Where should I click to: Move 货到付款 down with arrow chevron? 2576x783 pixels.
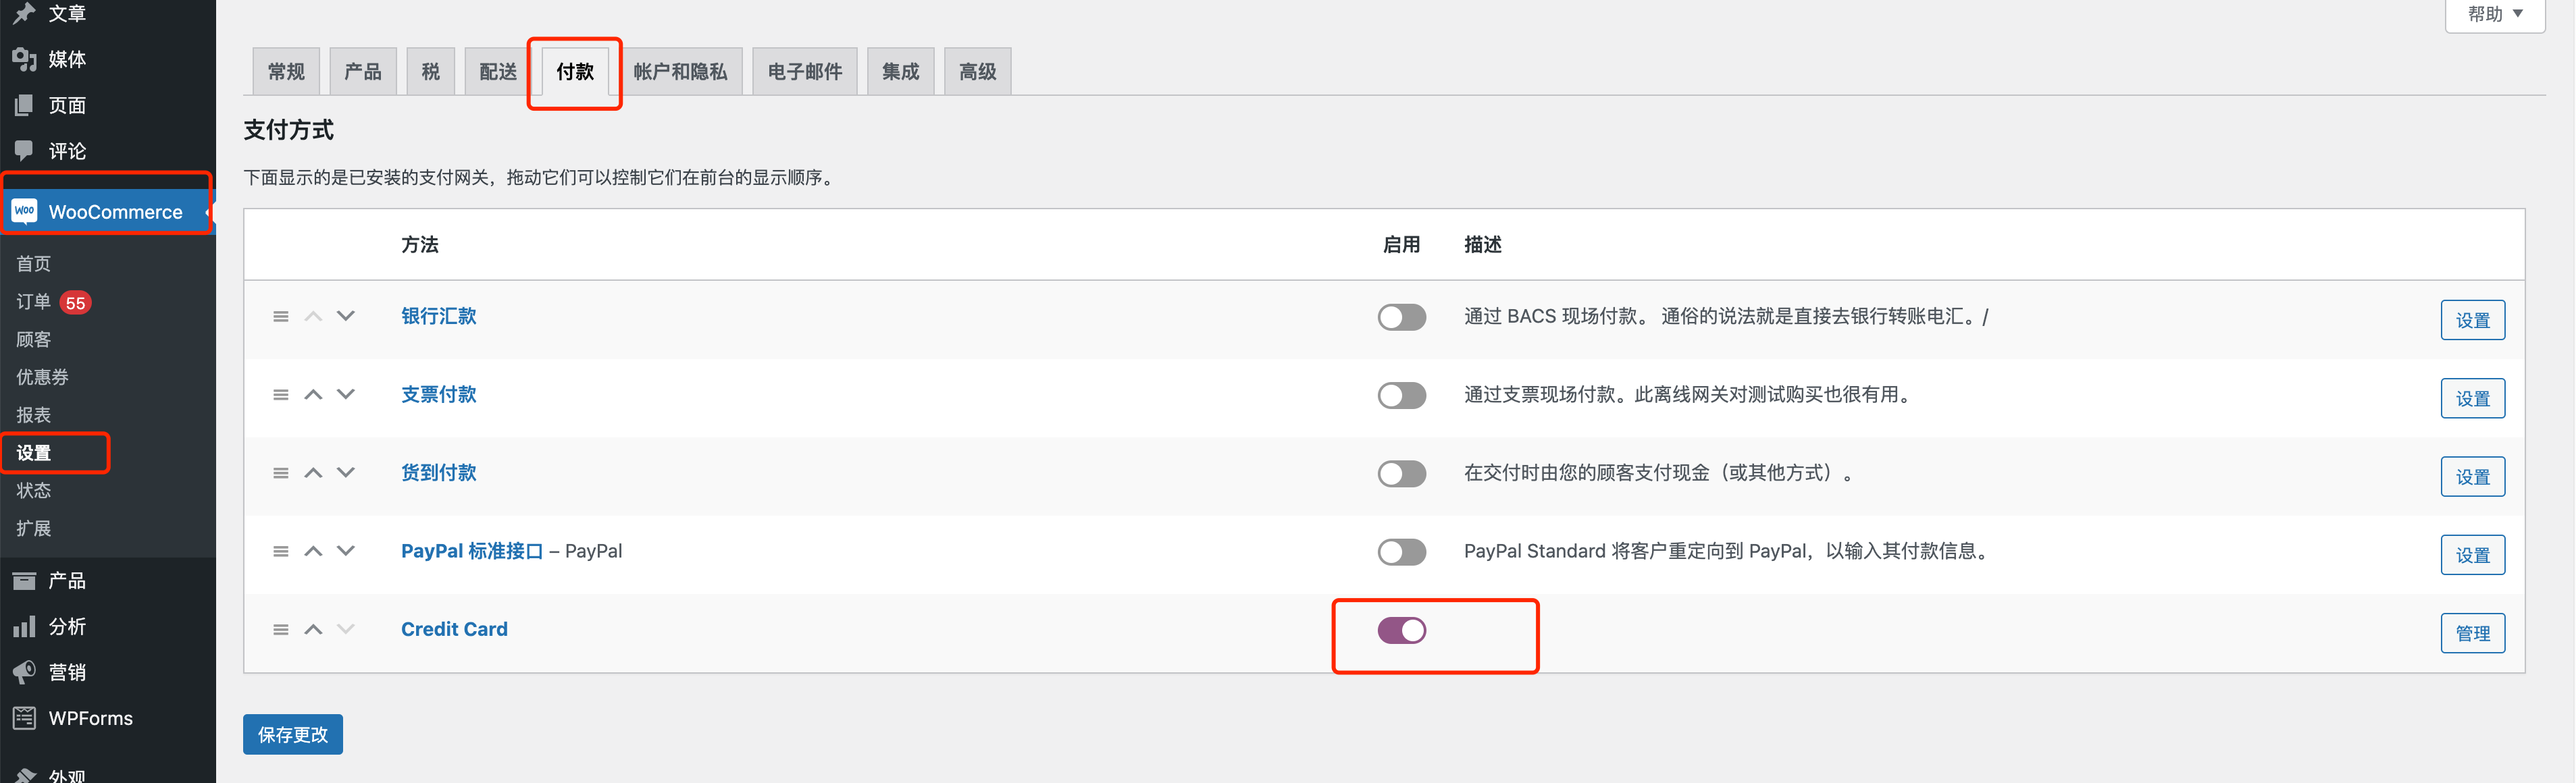click(x=346, y=473)
